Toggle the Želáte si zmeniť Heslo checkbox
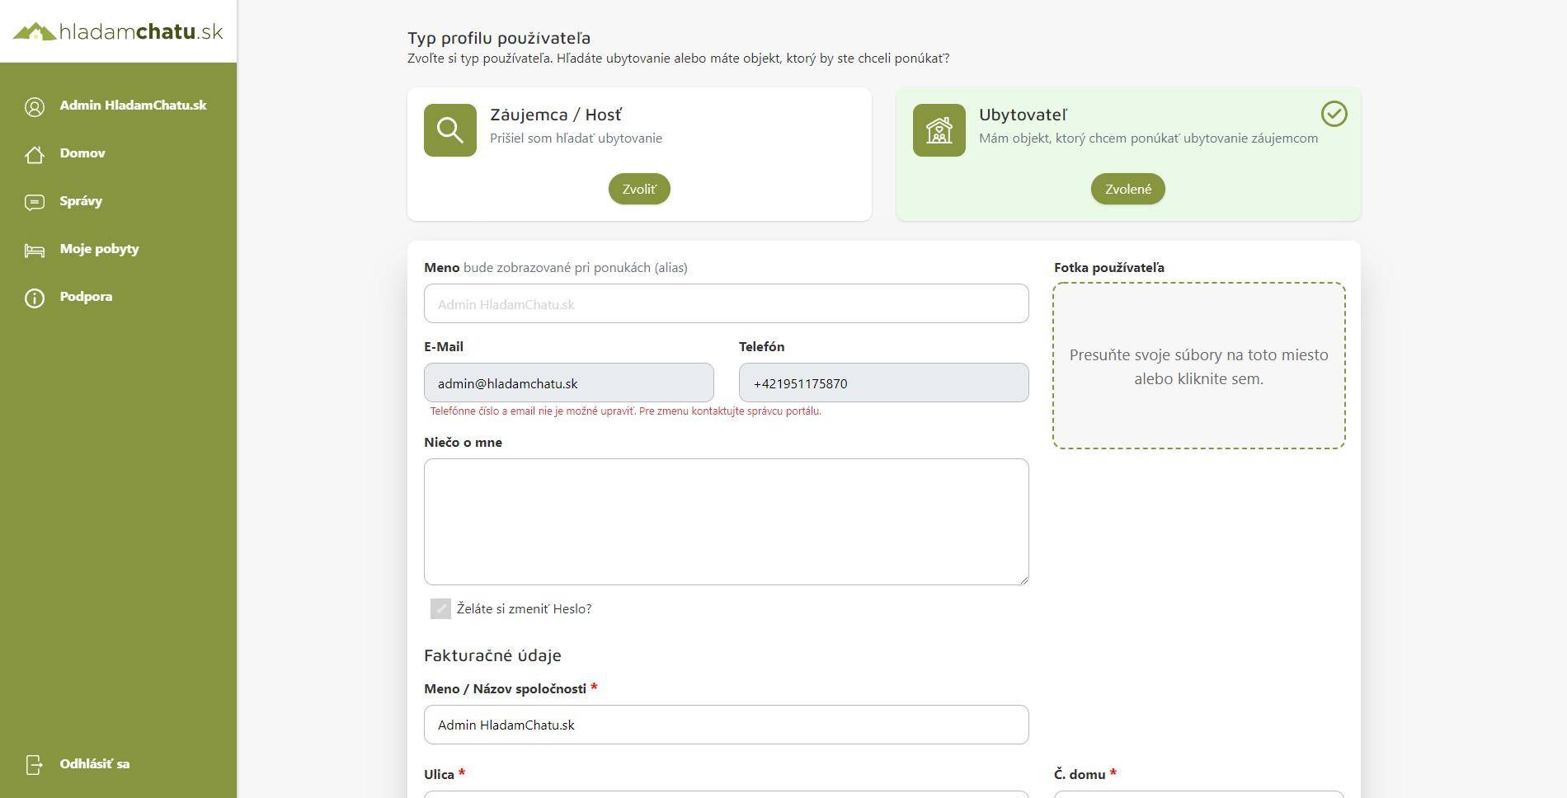 click(440, 608)
